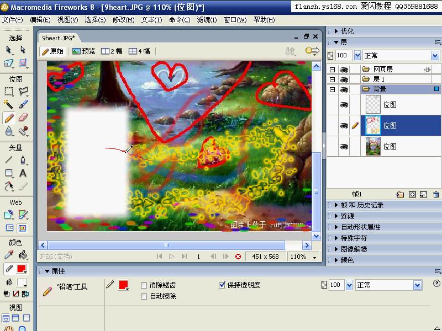Open the 修改 menu
Viewport: 442px width, 331px height.
tap(123, 20)
